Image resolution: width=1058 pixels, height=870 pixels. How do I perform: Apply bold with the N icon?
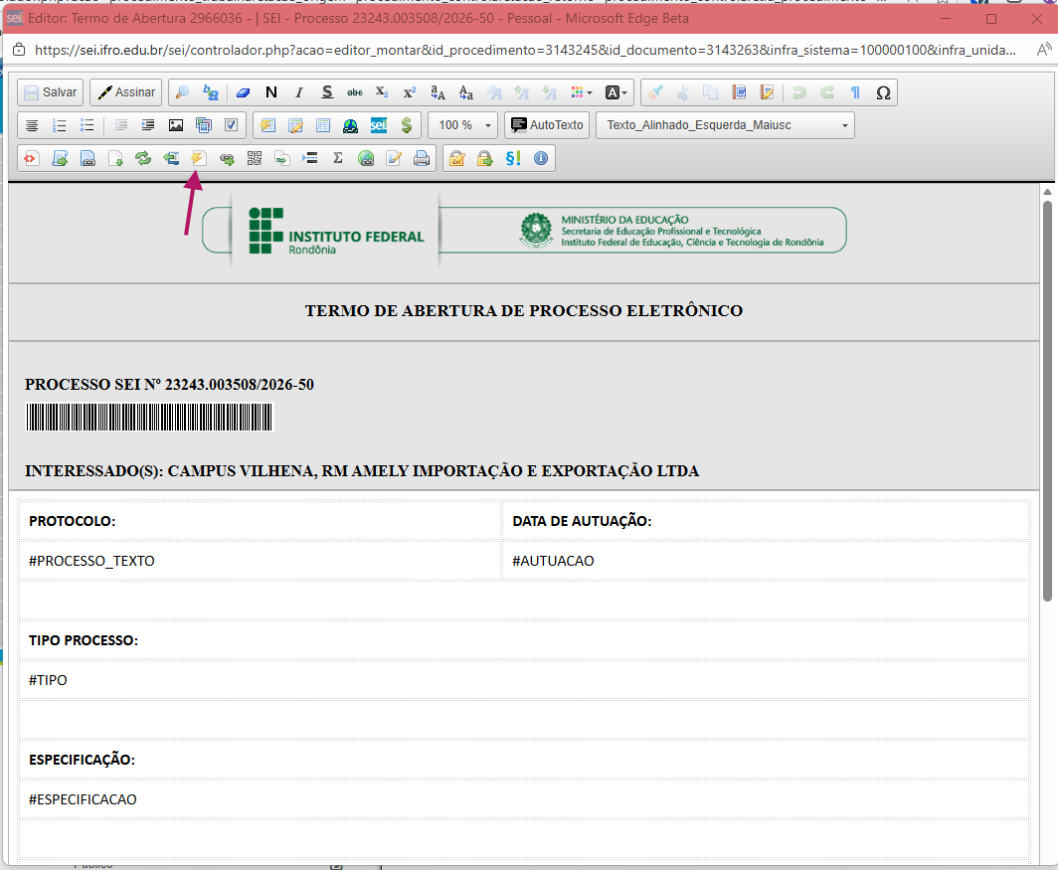[x=270, y=92]
